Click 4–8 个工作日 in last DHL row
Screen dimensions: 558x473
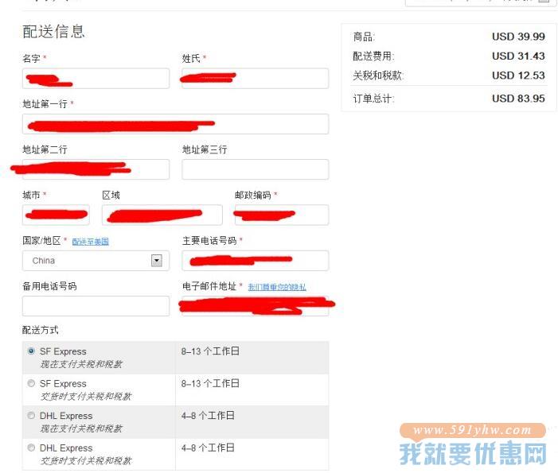click(x=208, y=448)
